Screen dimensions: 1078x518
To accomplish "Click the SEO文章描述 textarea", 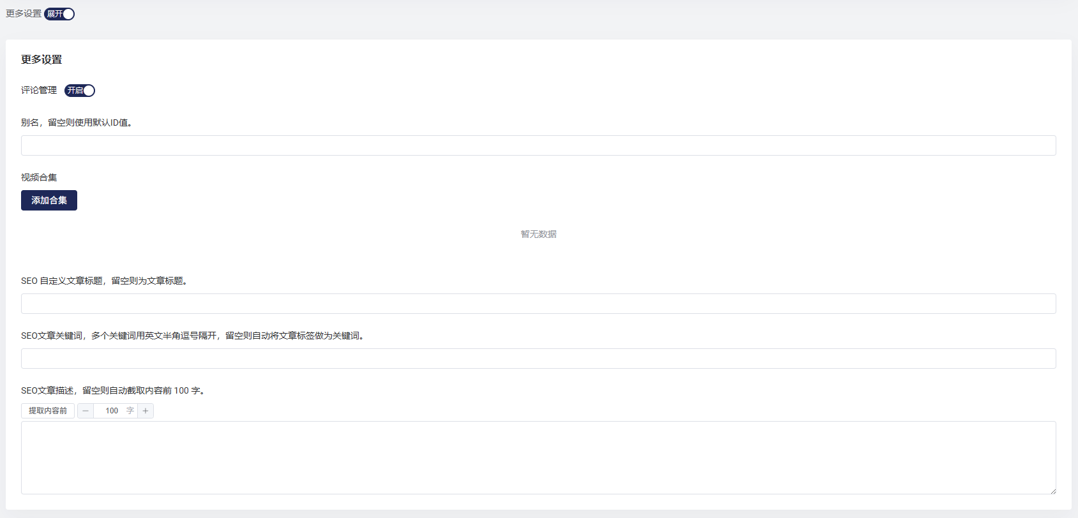I will click(538, 457).
